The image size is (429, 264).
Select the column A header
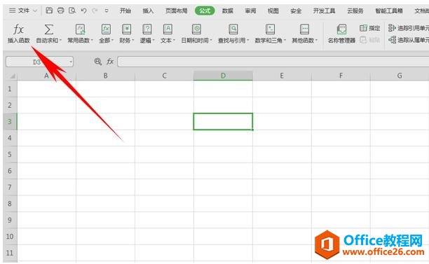pos(46,76)
